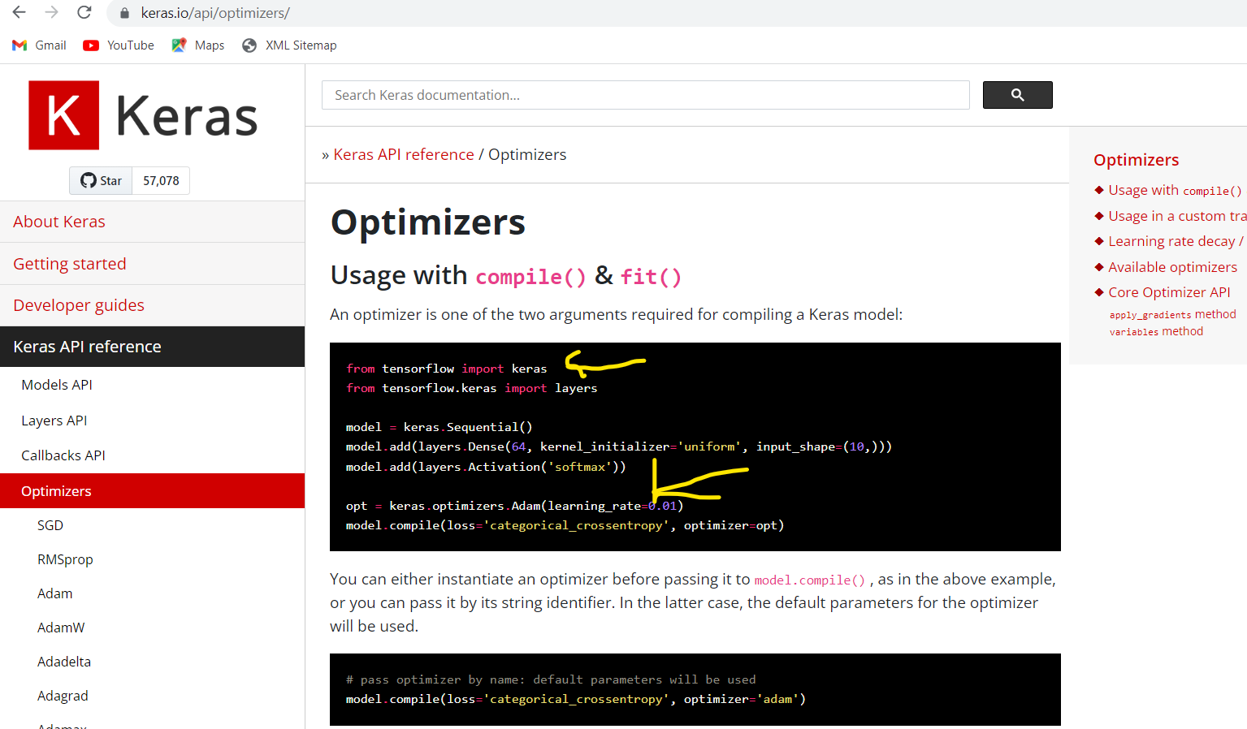Click the Adam(learning_rate=0.01) code line
Viewport: 1247px width, 729px height.
(514, 506)
